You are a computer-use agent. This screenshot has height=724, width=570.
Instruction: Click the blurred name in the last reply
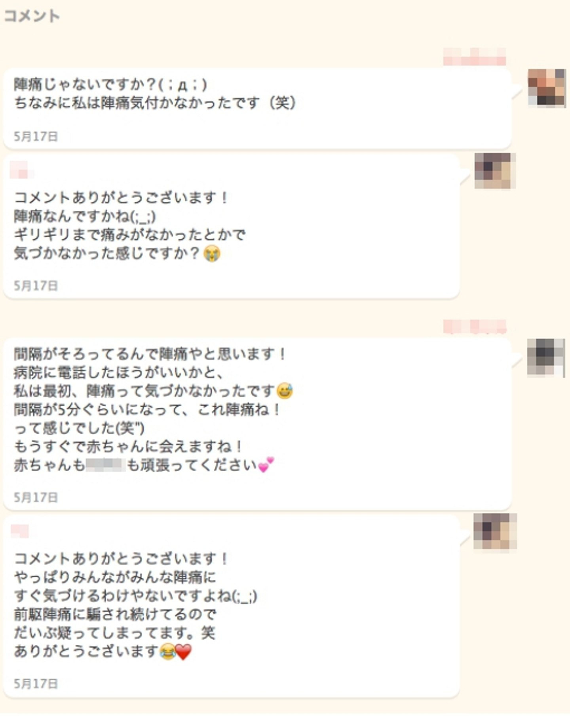point(20,531)
